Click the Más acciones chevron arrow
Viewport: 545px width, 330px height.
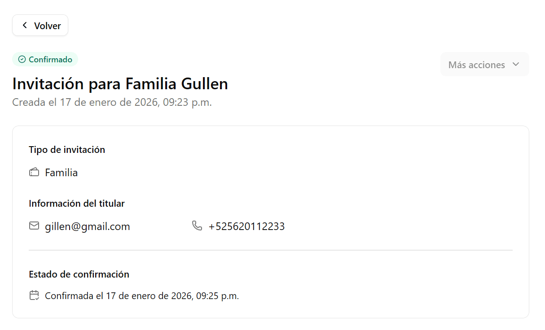coord(516,65)
